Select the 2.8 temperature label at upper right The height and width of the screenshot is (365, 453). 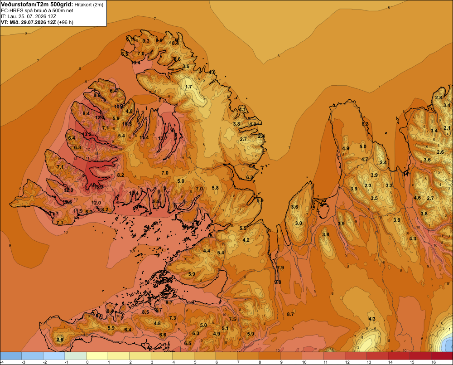[x=439, y=98]
